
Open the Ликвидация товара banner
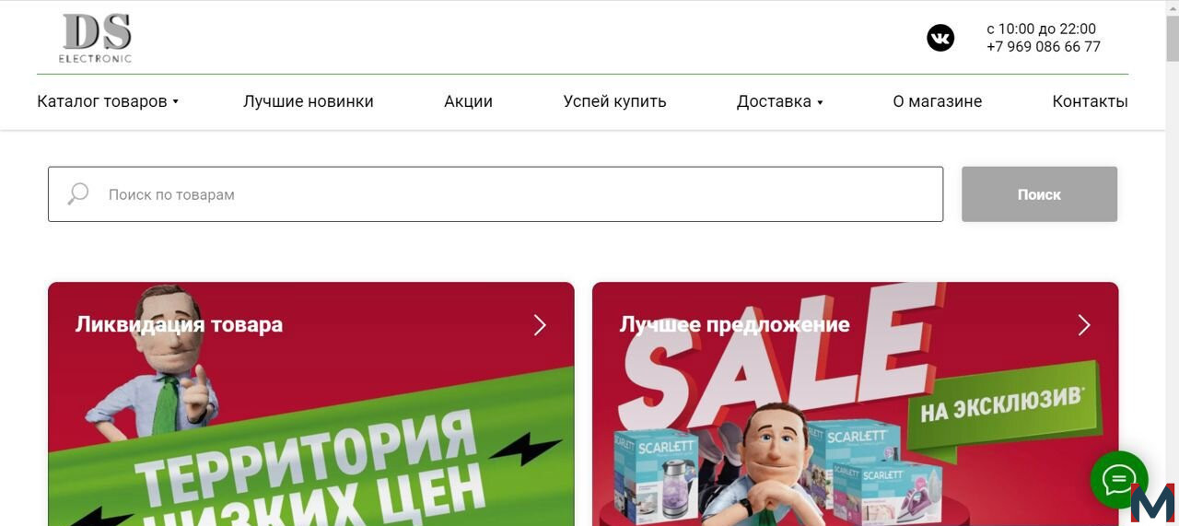[311, 404]
